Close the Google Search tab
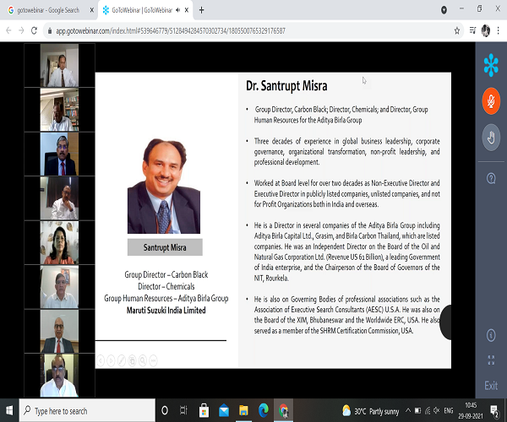This screenshot has height=422, width=507. [92, 10]
